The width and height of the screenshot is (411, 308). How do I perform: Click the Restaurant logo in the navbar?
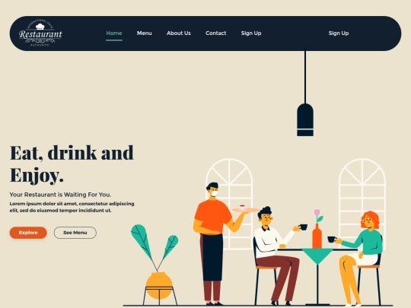pos(40,33)
